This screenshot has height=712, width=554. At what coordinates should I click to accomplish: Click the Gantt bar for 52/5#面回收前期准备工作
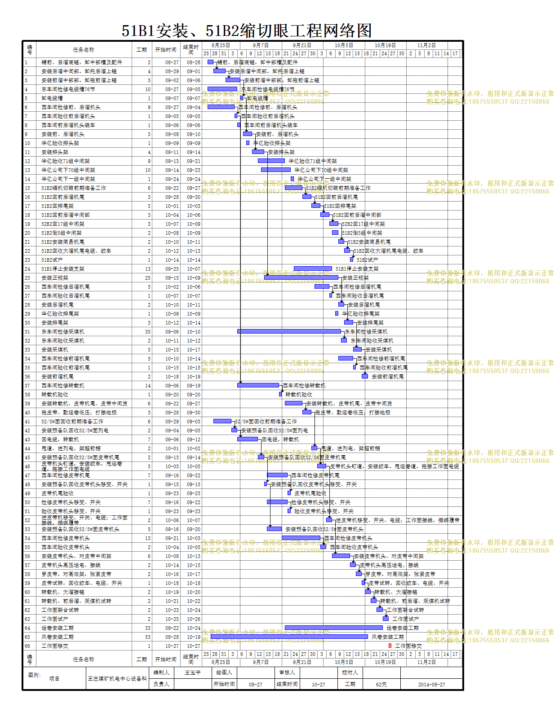click(222, 421)
